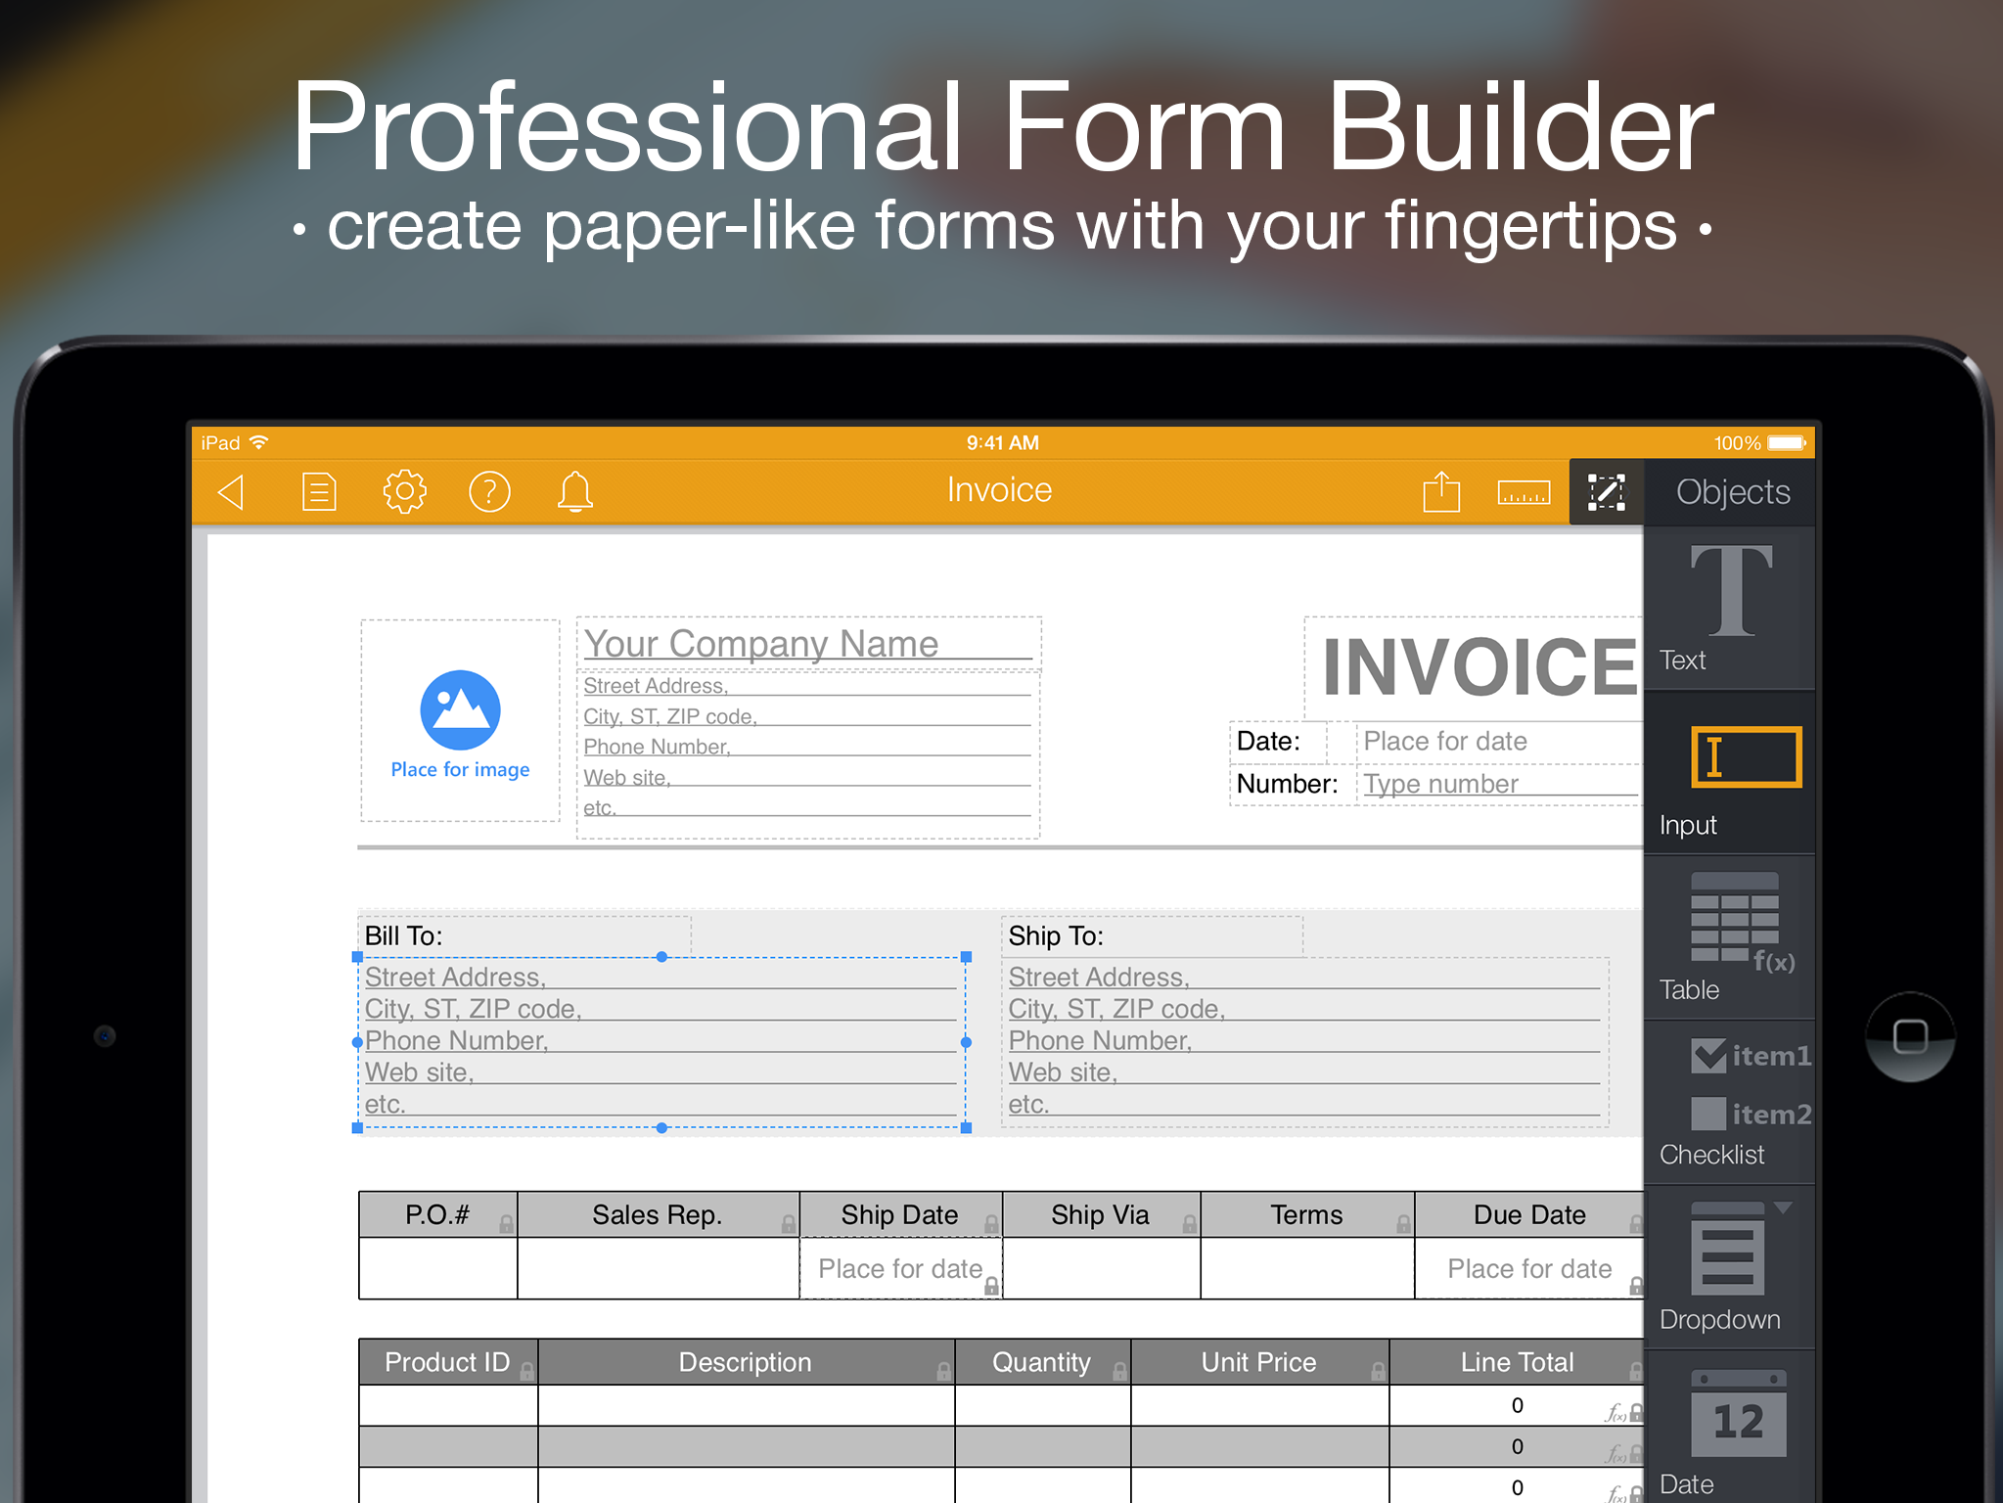Click the Terms column header
Viewport: 2003px width, 1503px height.
pos(1307,1214)
